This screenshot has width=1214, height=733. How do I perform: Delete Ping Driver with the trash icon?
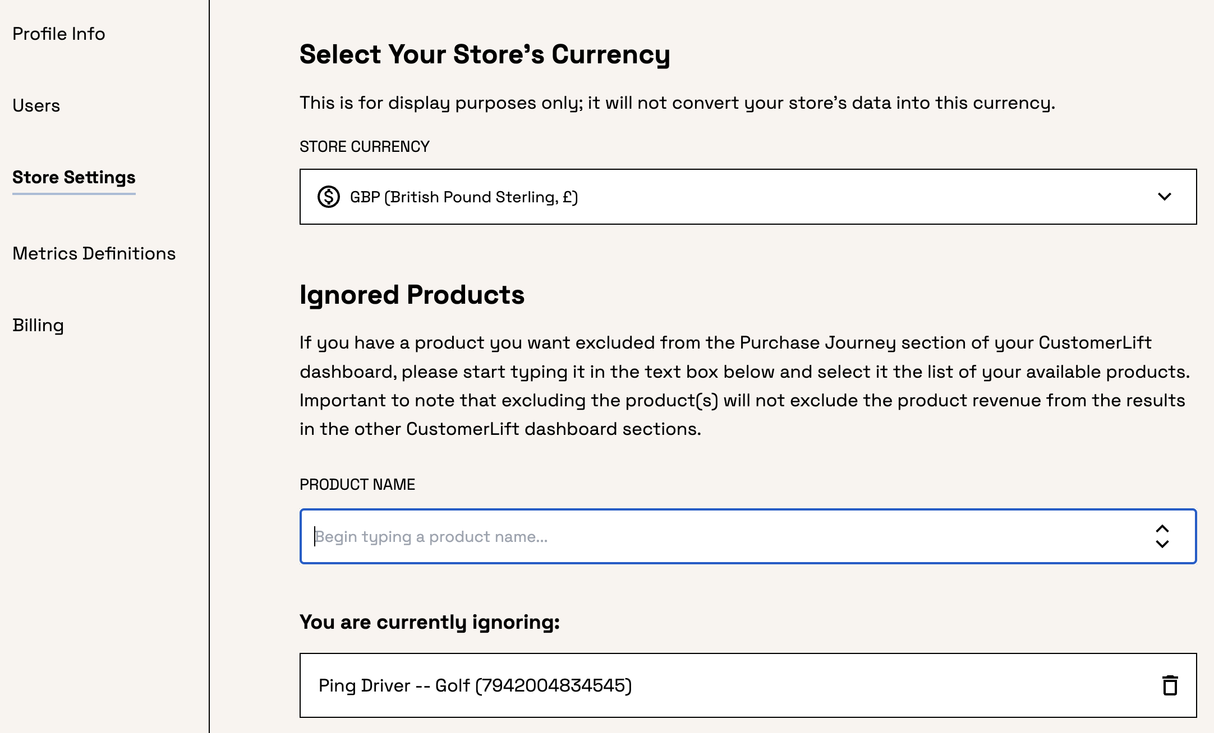coord(1170,685)
